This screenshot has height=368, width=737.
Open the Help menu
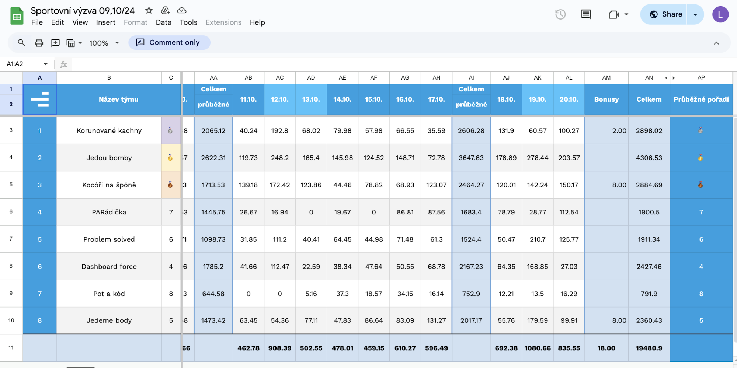(x=257, y=22)
